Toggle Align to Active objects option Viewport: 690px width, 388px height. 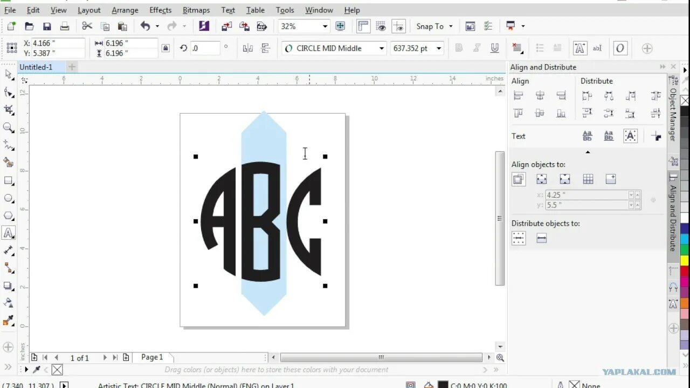point(519,179)
